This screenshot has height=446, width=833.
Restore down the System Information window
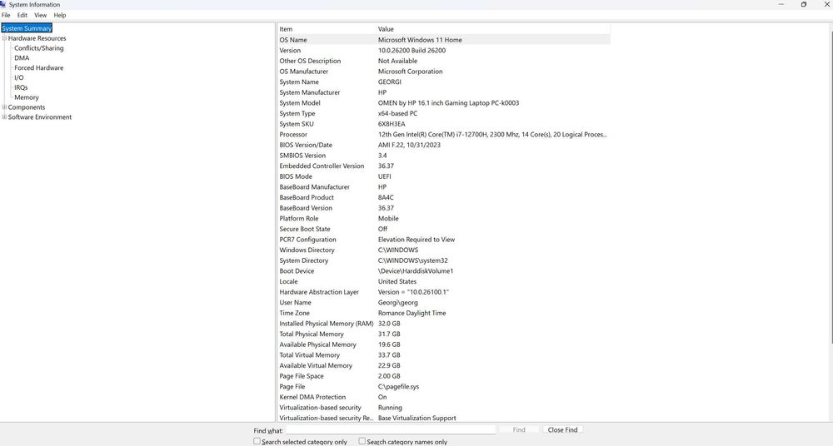coord(804,4)
